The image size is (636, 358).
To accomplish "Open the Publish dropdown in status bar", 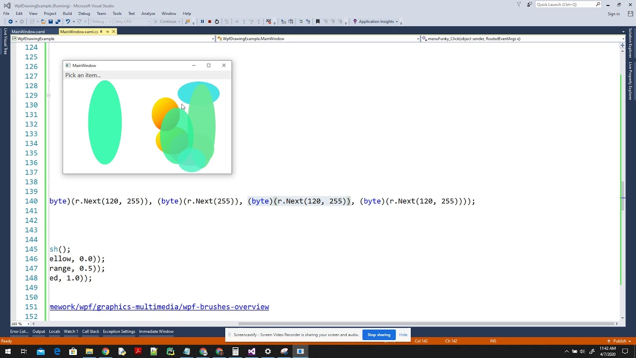I will [x=620, y=341].
